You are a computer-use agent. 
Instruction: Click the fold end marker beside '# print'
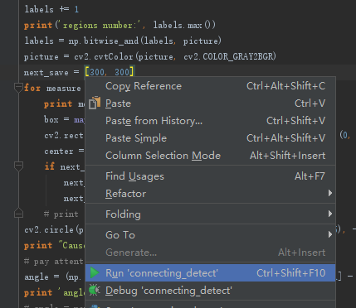[18, 214]
